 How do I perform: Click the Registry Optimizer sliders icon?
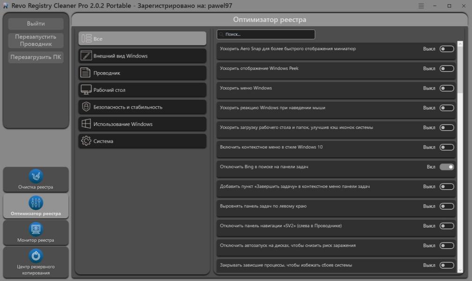(x=36, y=203)
